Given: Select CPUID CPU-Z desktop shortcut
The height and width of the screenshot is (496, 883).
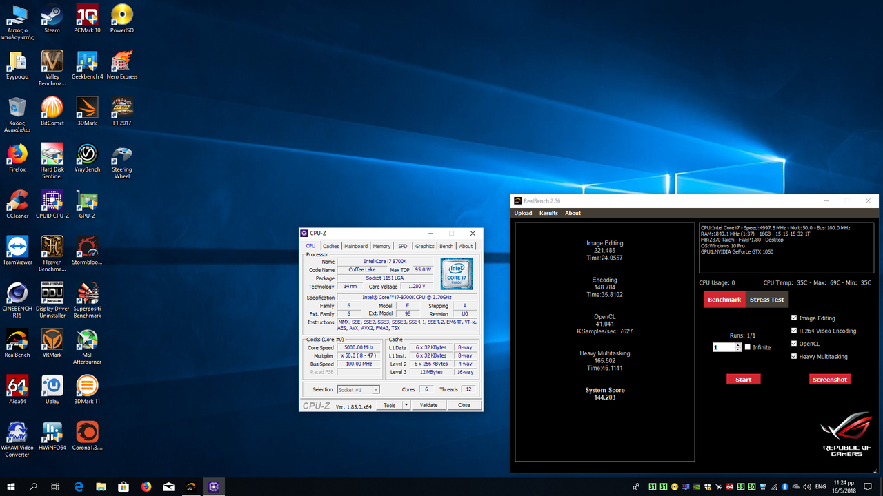Looking at the screenshot, I should point(52,204).
